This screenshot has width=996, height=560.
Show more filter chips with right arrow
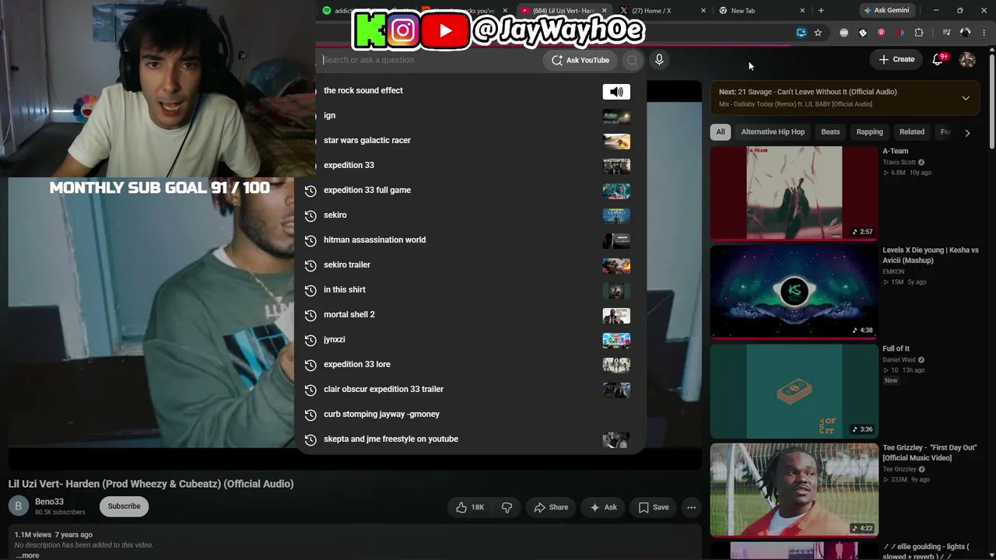(x=967, y=132)
